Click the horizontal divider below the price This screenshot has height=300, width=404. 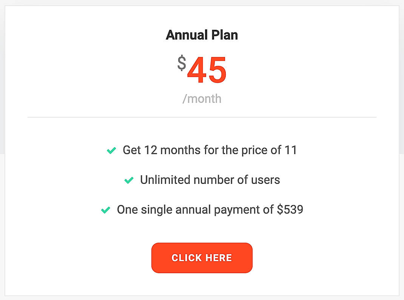202,117
